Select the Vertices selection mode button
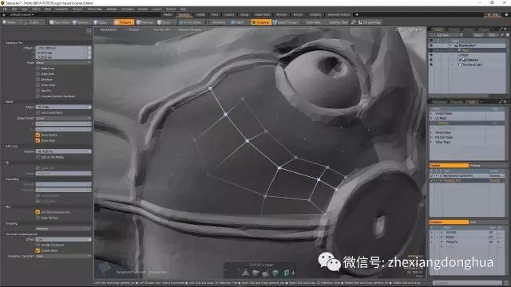 pyautogui.click(x=81, y=22)
